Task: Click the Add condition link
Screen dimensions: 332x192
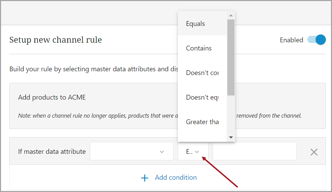Action: [x=176, y=177]
